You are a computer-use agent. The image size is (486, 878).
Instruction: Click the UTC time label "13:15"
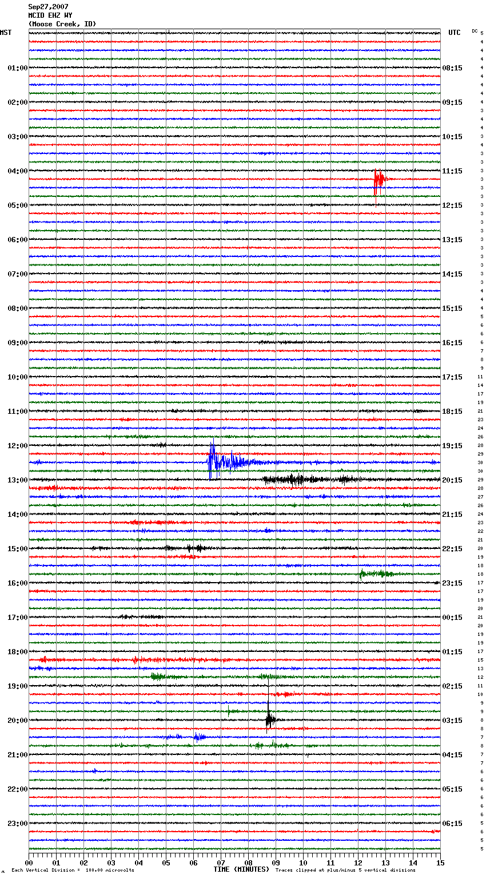pyautogui.click(x=452, y=240)
